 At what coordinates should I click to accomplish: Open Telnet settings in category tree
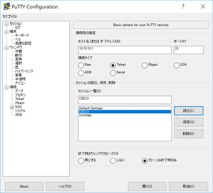20,99
